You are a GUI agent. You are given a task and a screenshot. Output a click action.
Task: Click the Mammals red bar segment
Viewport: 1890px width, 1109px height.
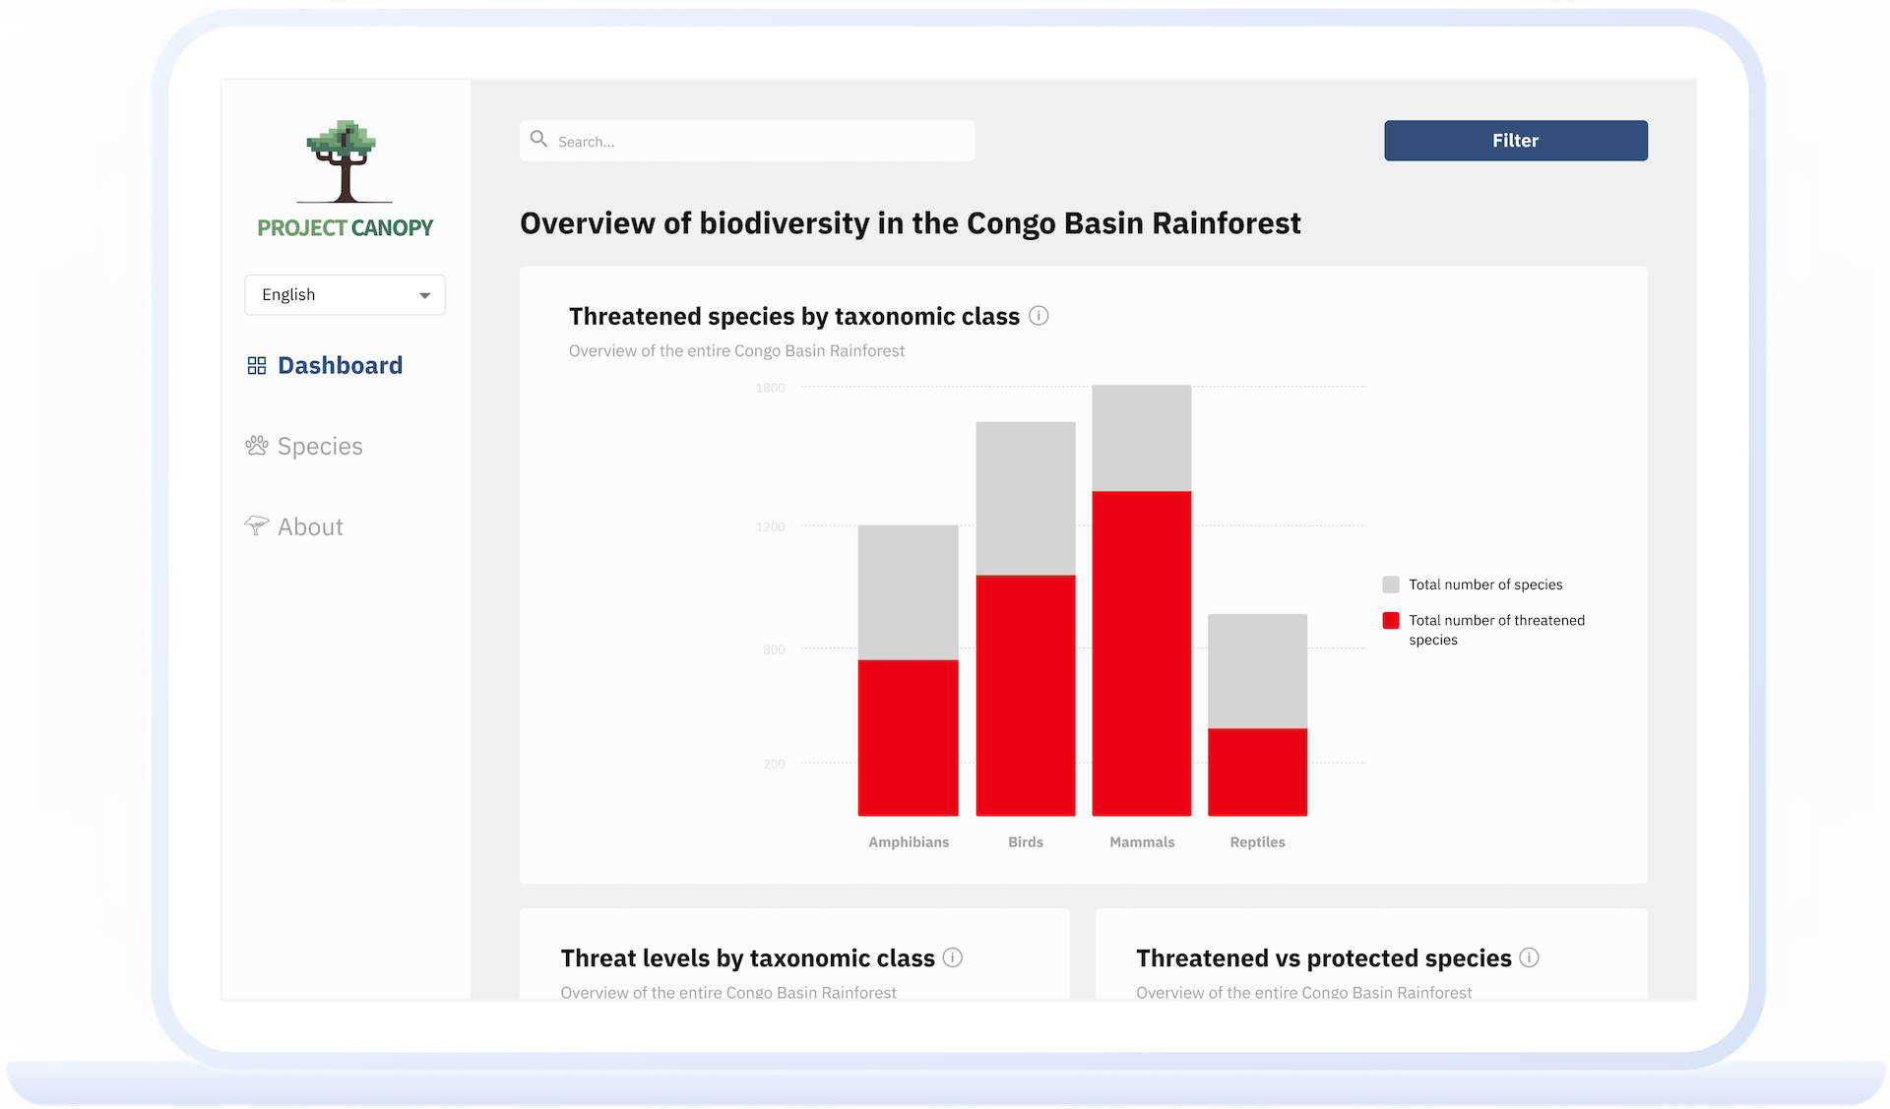[x=1142, y=653]
